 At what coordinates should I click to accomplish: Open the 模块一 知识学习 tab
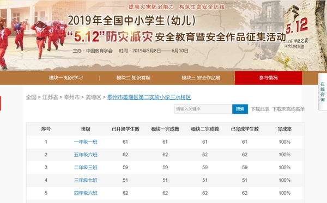(66, 78)
